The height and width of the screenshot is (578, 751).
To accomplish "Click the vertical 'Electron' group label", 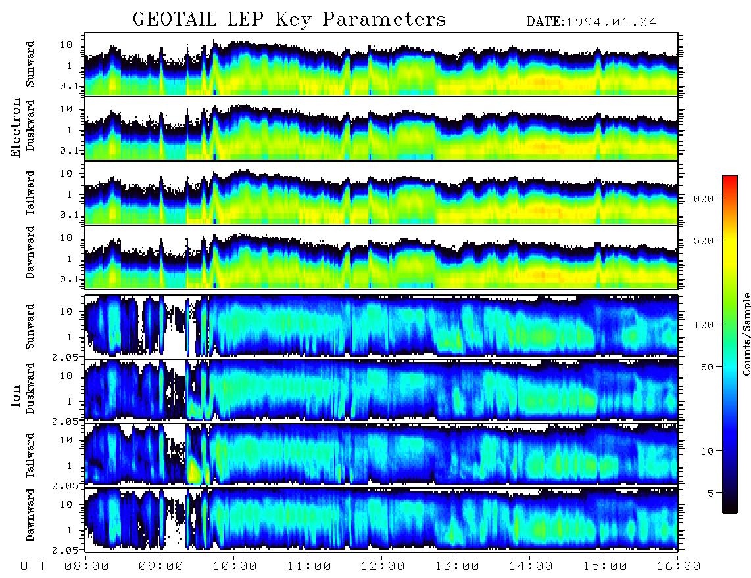I will (16, 127).
